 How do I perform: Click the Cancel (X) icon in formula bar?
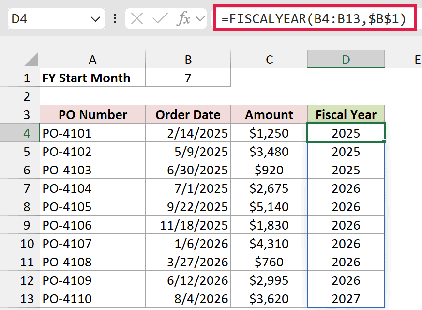click(137, 19)
